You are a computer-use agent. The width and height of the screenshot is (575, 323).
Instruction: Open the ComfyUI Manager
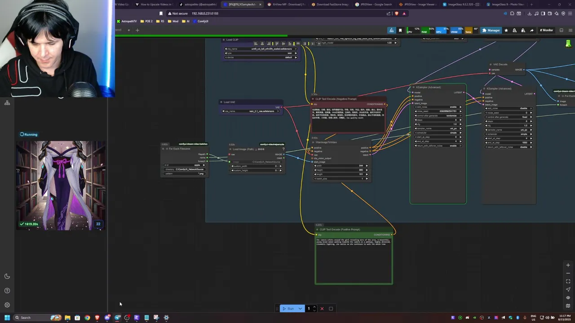pyautogui.click(x=491, y=31)
